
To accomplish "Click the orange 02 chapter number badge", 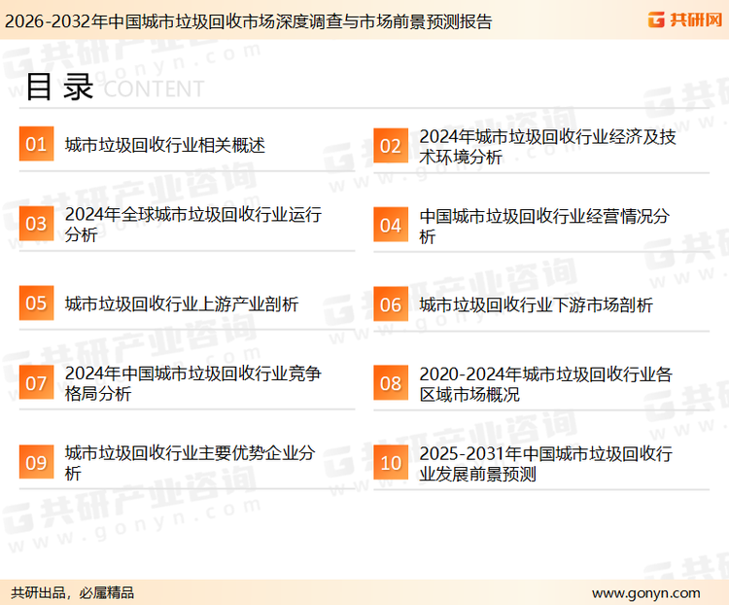I will tap(391, 146).
